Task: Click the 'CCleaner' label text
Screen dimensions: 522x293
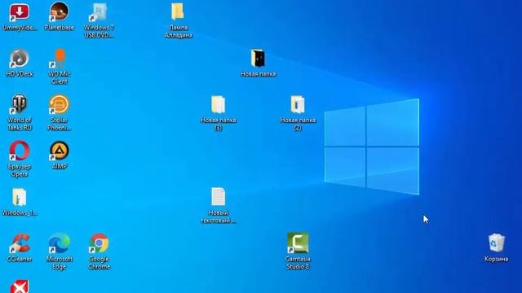Action: pos(20,259)
